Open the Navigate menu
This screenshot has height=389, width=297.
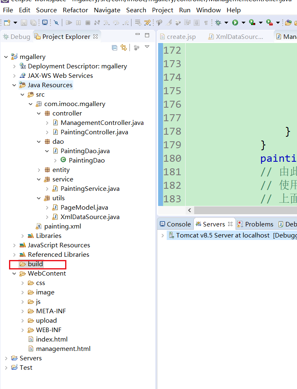click(x=107, y=10)
